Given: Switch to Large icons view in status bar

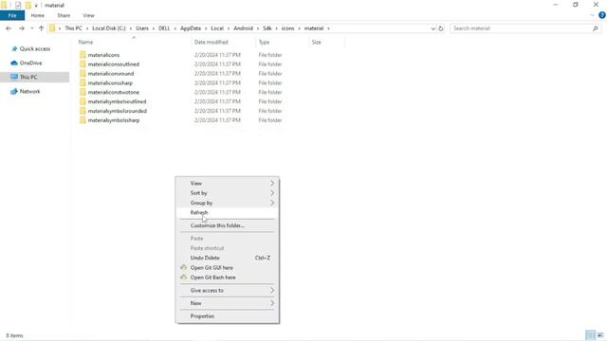Looking at the screenshot, I should click(600, 335).
